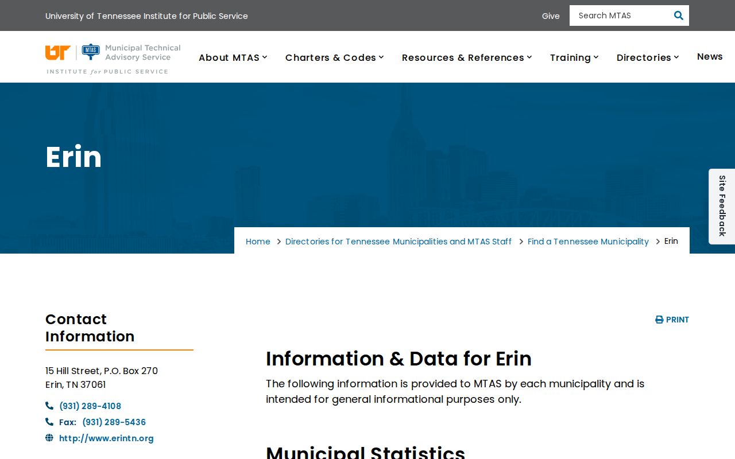Click the fax phone icon
This screenshot has height=459, width=735.
[49, 422]
